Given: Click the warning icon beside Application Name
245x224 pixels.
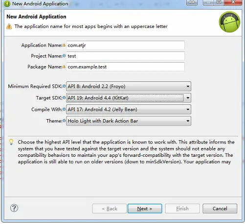Looking at the screenshot, I should tap(64, 45).
